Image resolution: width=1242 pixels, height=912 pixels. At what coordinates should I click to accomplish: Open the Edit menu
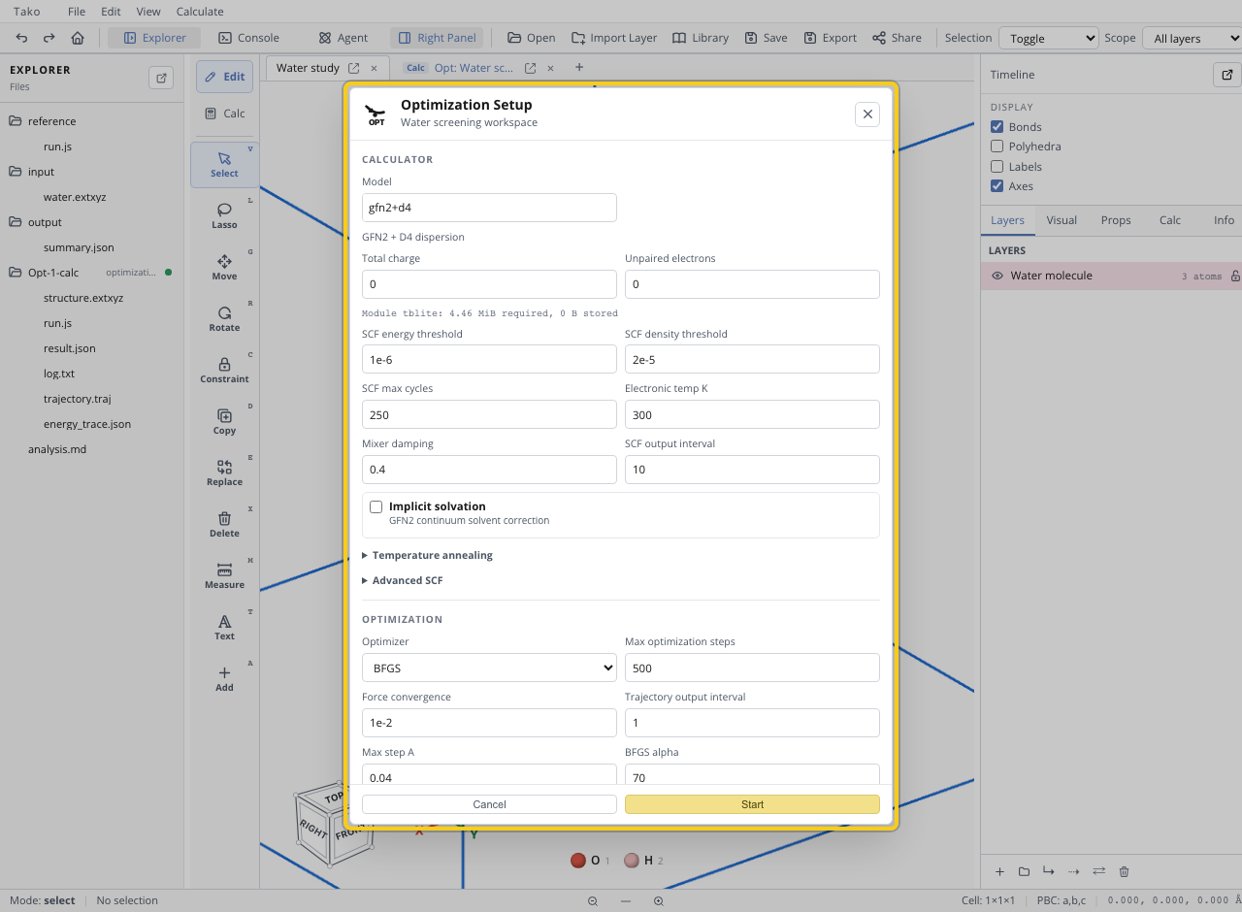112,12
